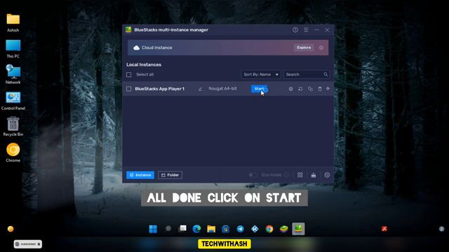Select Network desktop icon
Image resolution: width=449 pixels, height=252 pixels.
coord(13,74)
